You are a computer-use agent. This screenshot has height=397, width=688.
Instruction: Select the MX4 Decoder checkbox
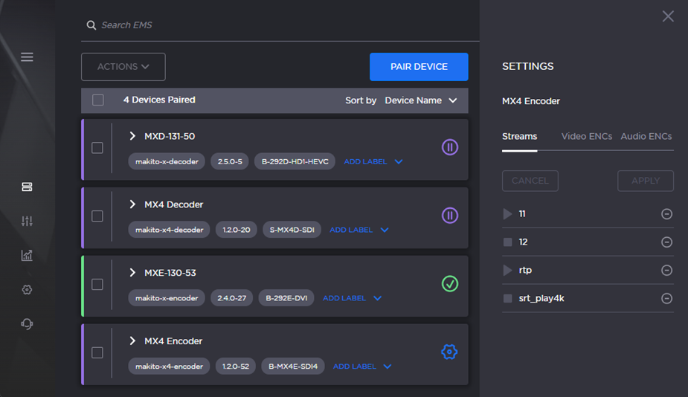(x=97, y=216)
